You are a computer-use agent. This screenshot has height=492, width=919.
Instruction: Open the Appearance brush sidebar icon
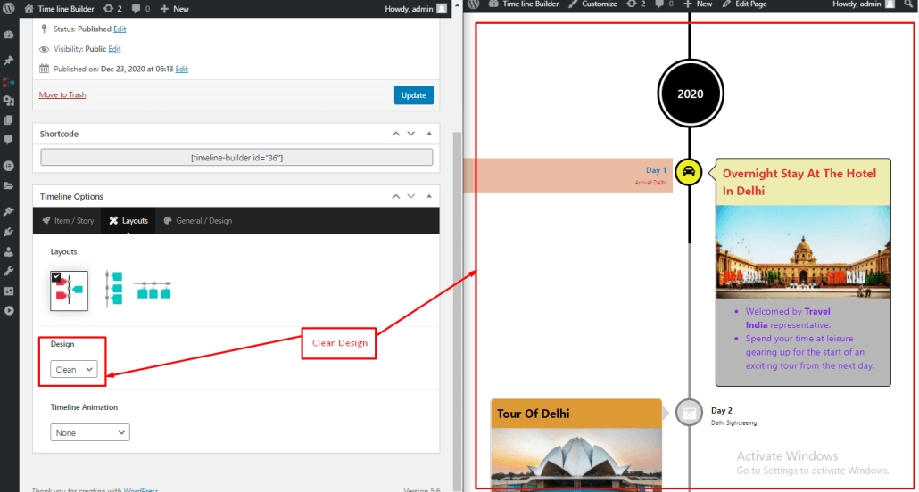coord(8,211)
